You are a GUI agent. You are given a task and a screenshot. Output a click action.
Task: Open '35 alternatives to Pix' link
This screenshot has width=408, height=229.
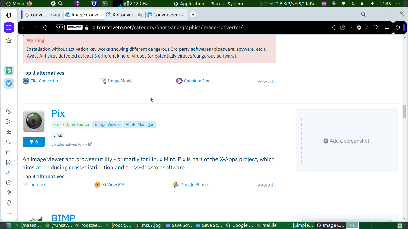(x=71, y=144)
